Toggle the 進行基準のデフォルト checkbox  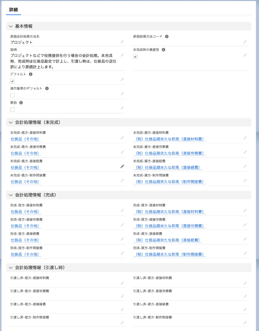(x=12, y=95)
